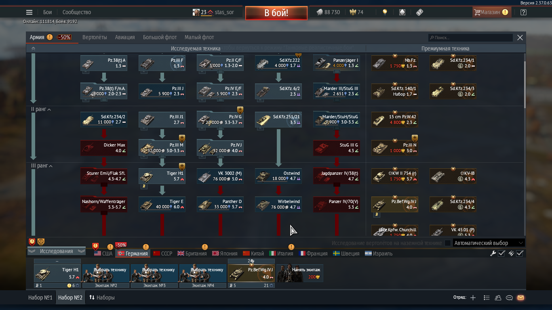The height and width of the screenshot is (310, 552).
Task: Select the Tiger H1 vehicle in research tree
Action: coord(162,176)
